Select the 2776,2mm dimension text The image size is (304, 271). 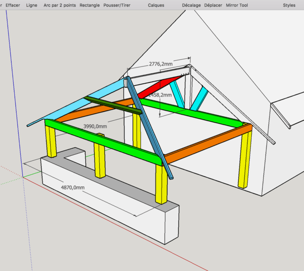pyautogui.click(x=161, y=64)
